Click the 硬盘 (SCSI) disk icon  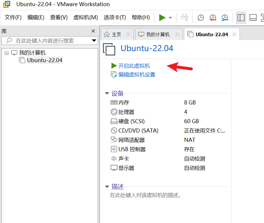pyautogui.click(x=114, y=121)
